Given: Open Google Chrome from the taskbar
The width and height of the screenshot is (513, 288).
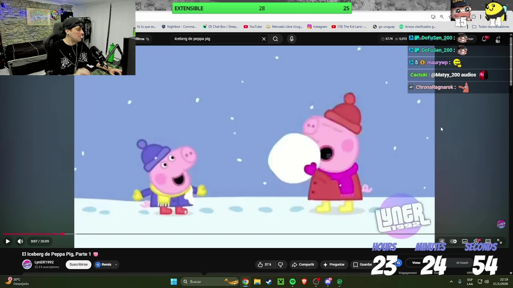Looking at the screenshot, I should pyautogui.click(x=245, y=282).
